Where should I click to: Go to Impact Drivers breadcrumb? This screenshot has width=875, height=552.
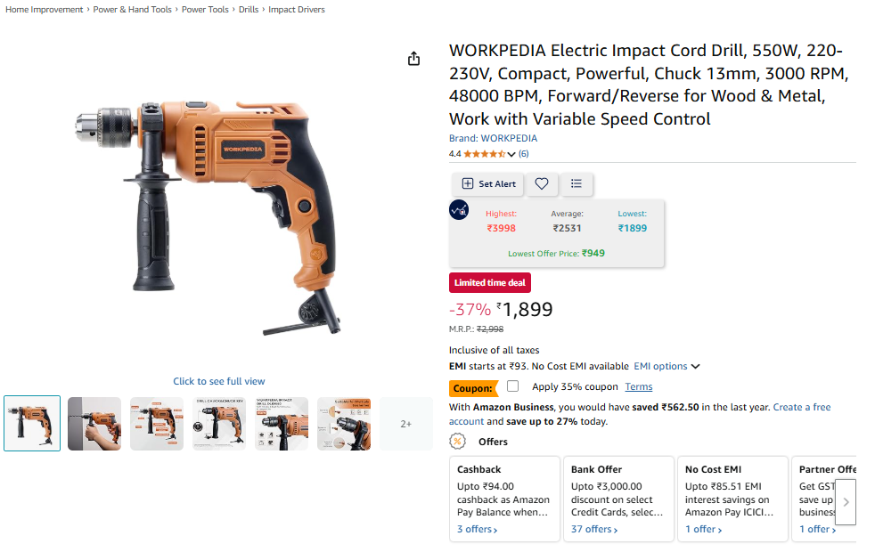click(297, 10)
